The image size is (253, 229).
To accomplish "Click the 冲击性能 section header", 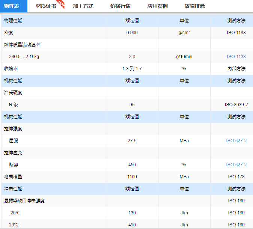I will pos(13,189).
